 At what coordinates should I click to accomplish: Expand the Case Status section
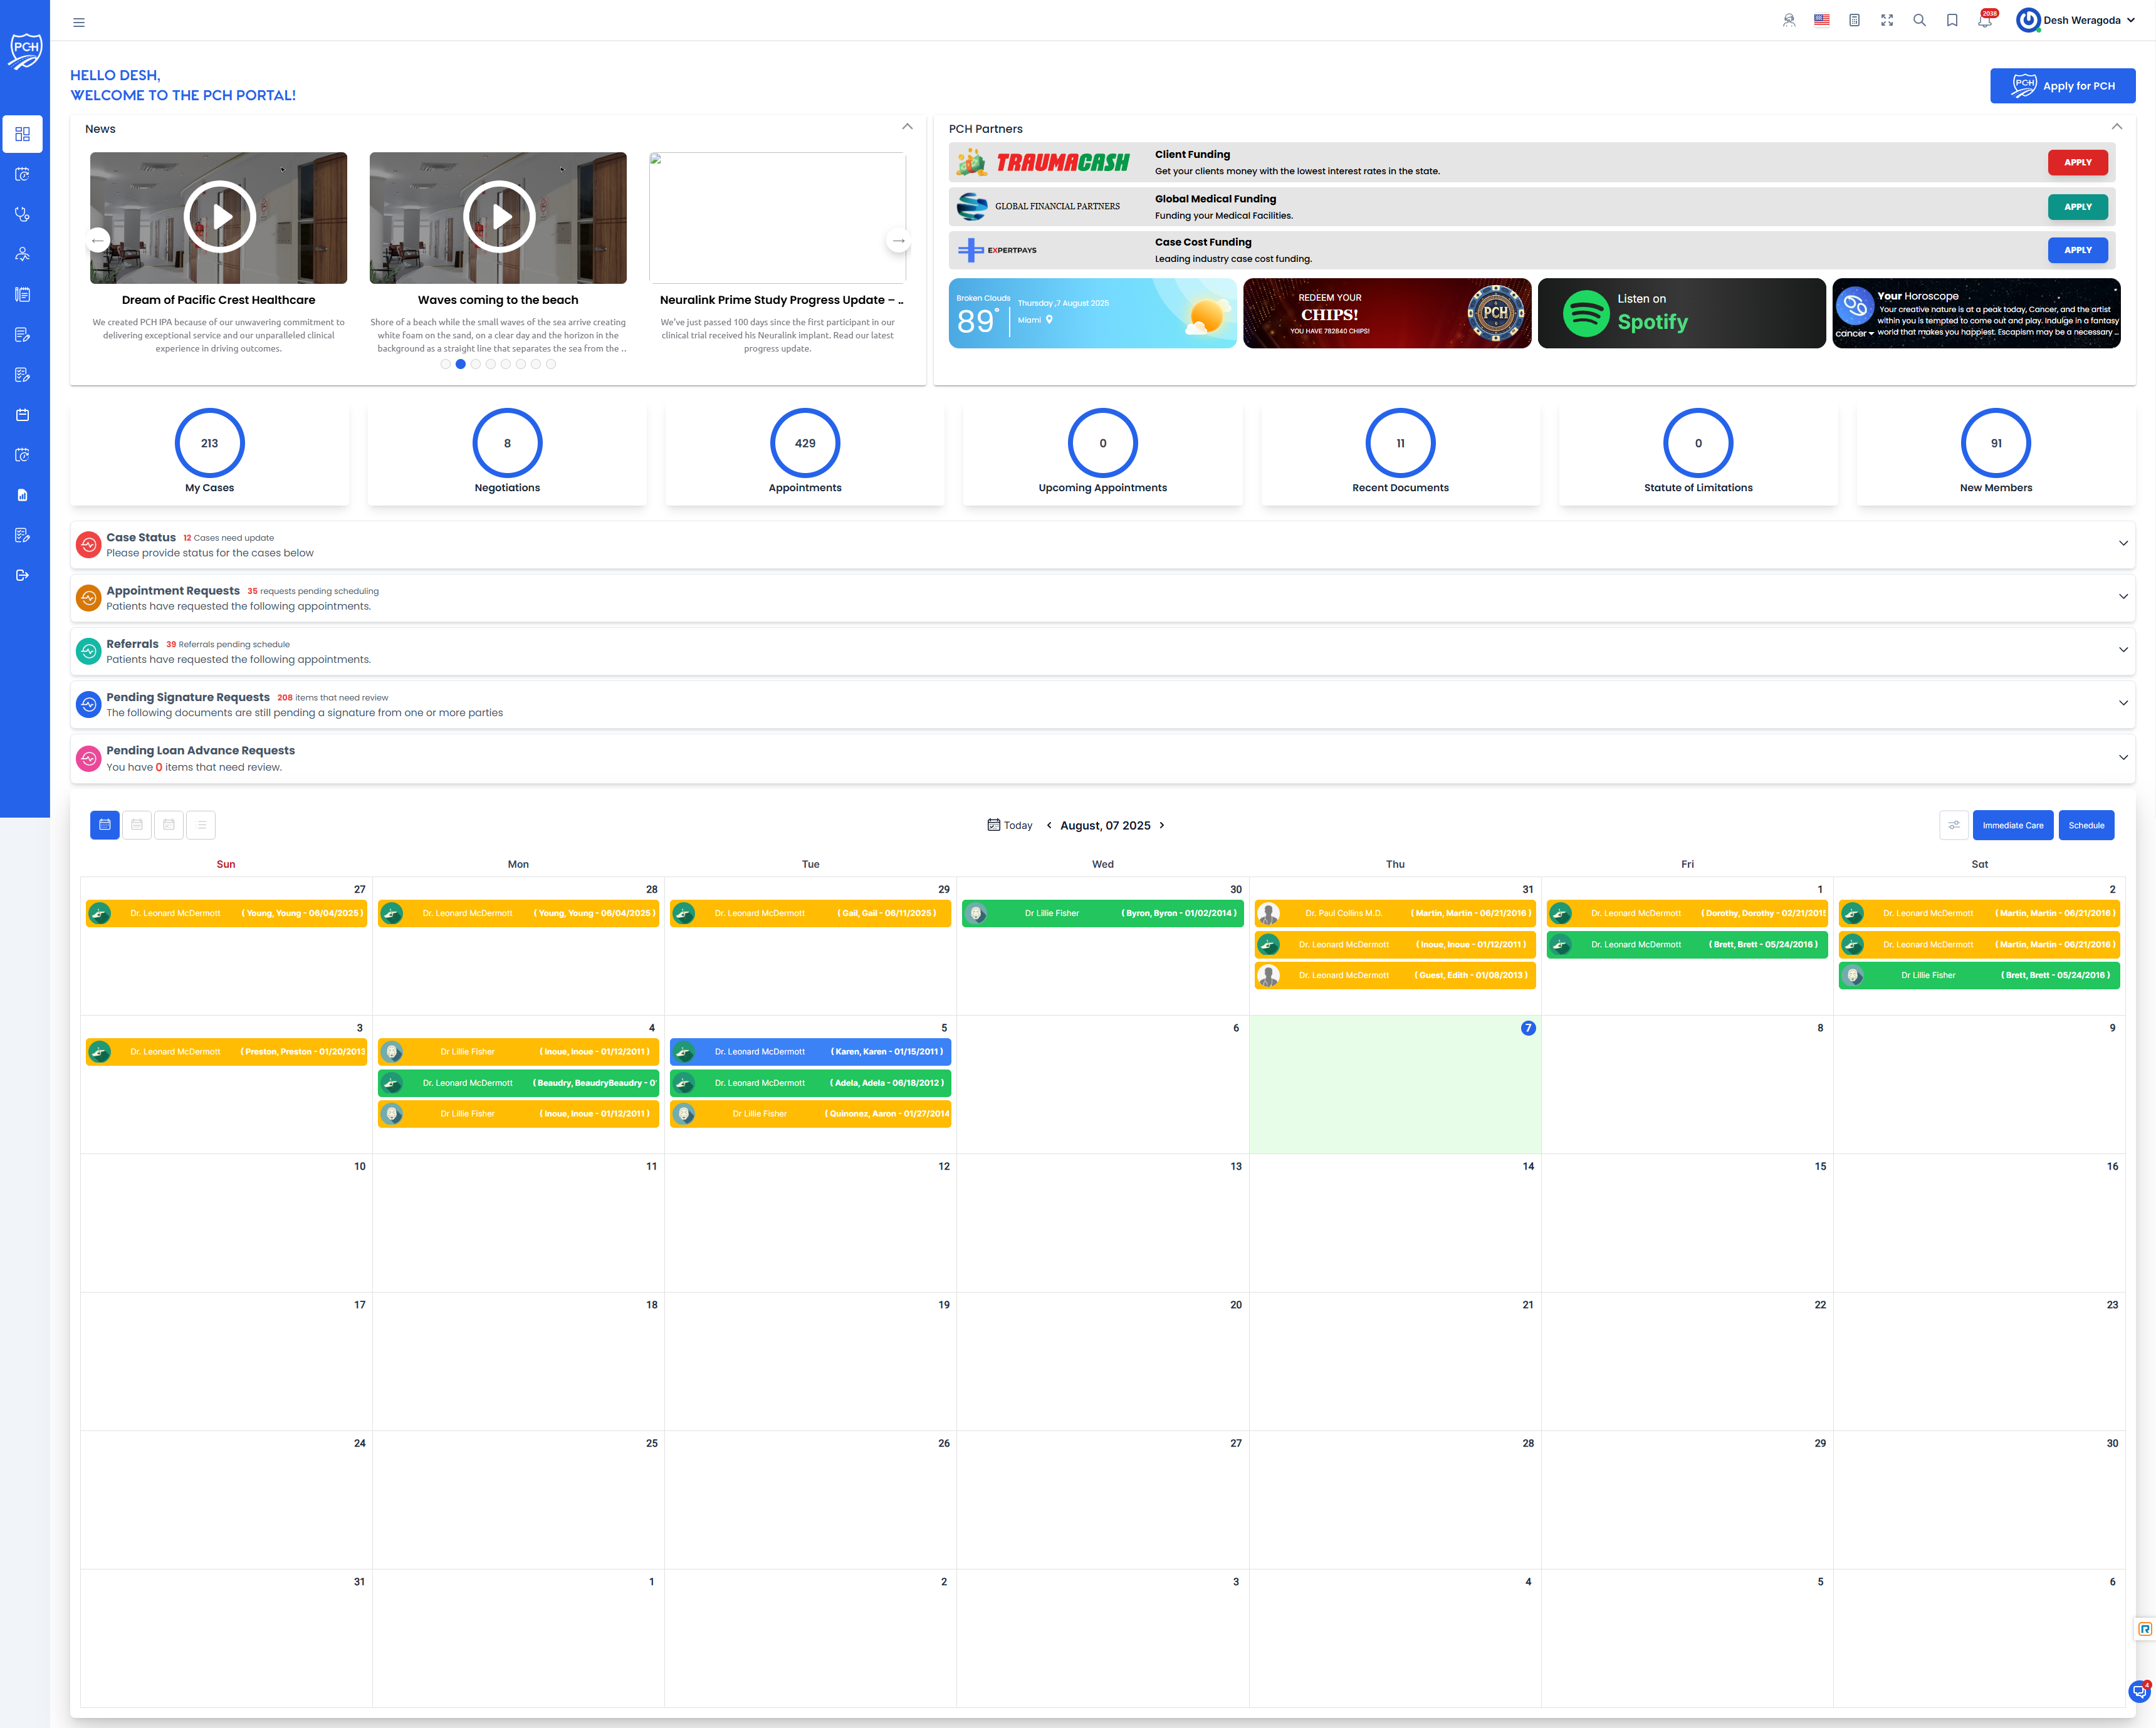[x=2123, y=544]
